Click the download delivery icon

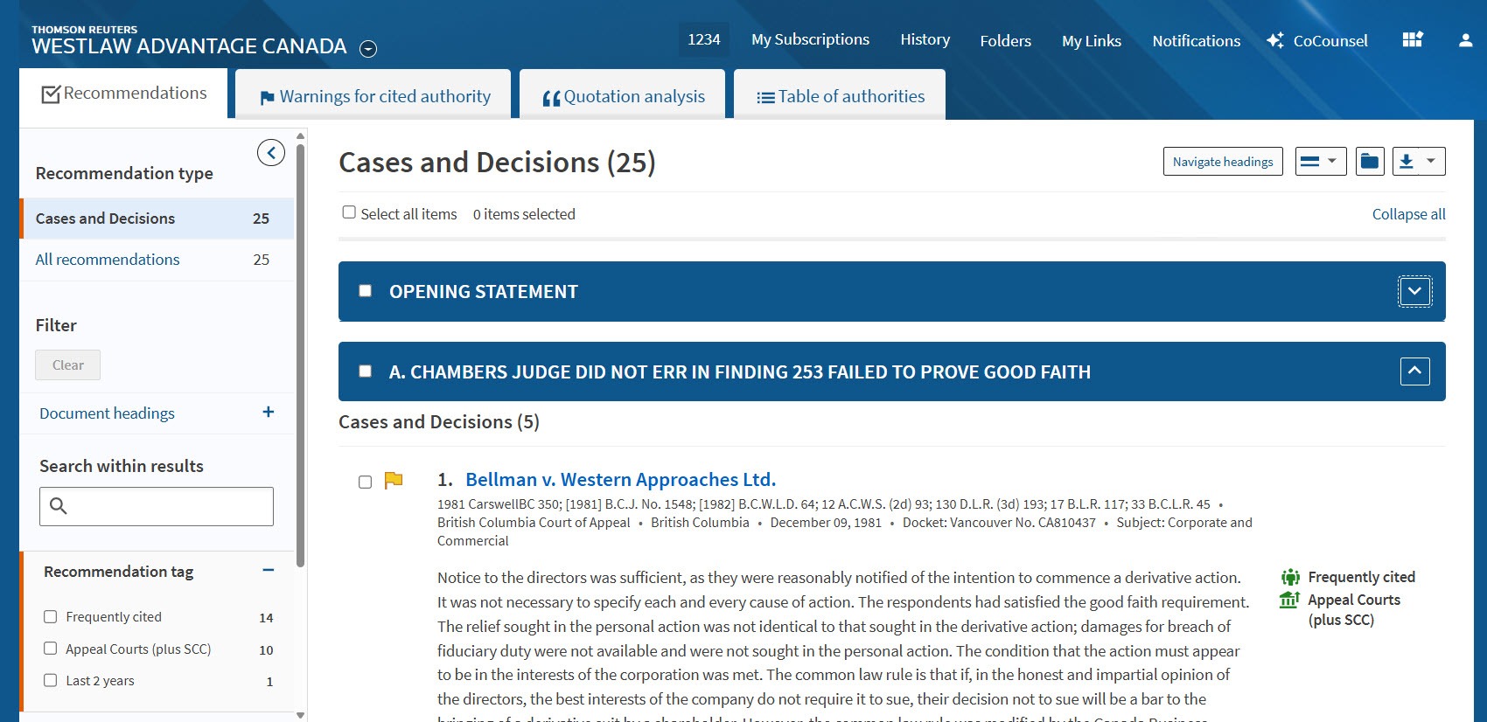pos(1407,162)
